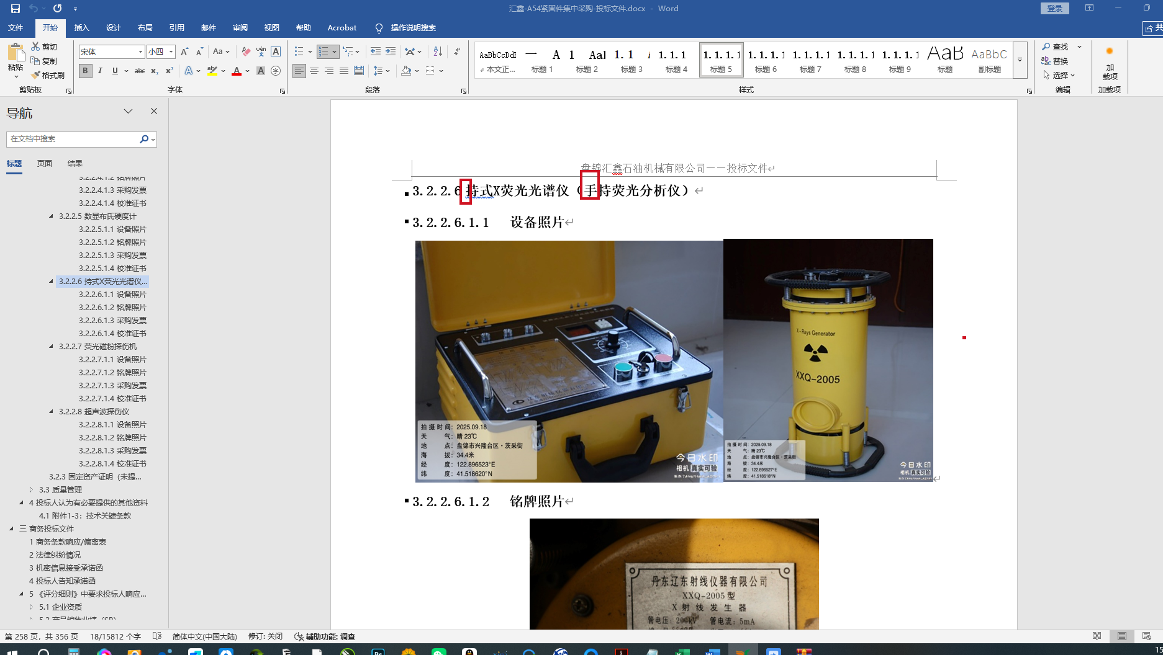Toggle numbered list formatting
Viewport: 1163px width, 655px height.
324,51
